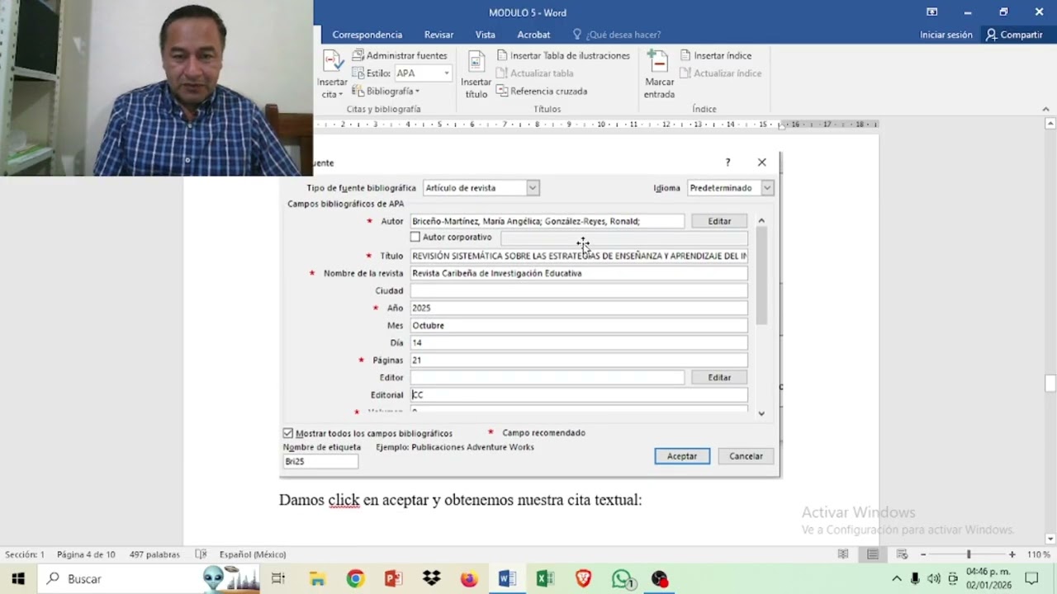Expand the Insertar cita dropdown arrow
The width and height of the screenshot is (1057, 594).
pyautogui.click(x=339, y=95)
